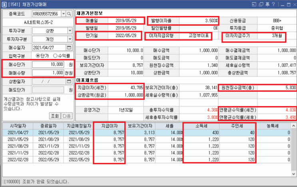Click the 소득세 column header
This screenshot has height=187, width=297.
point(201,126)
